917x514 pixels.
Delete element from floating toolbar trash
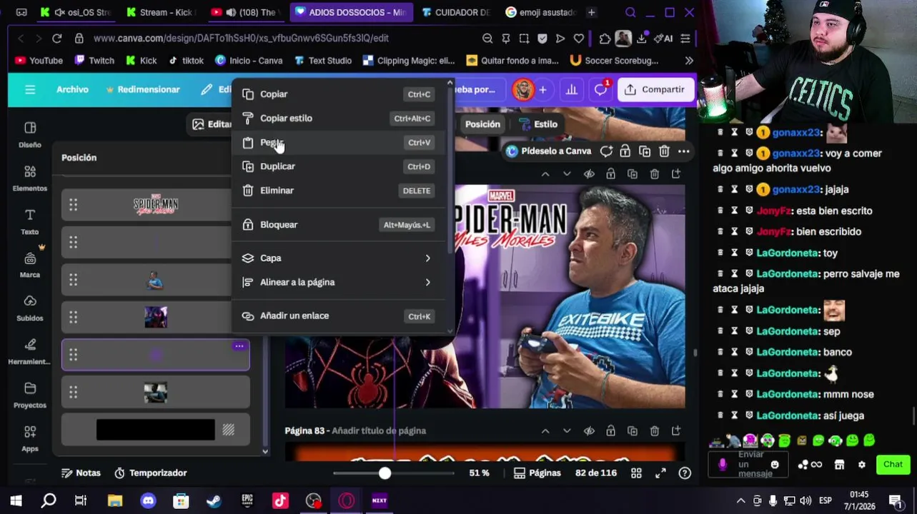[664, 151]
